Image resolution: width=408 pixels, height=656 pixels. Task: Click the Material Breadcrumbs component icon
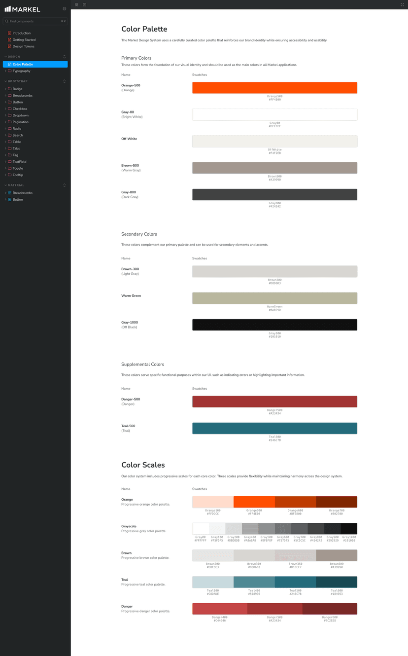(9, 193)
